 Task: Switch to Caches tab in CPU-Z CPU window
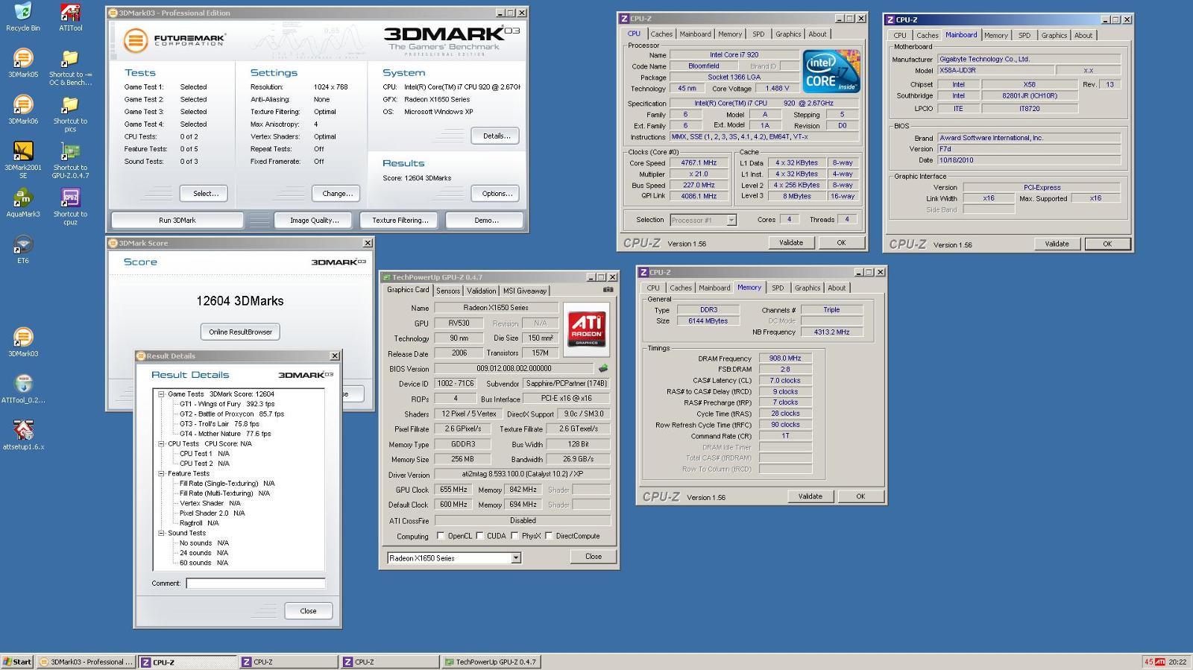[661, 34]
